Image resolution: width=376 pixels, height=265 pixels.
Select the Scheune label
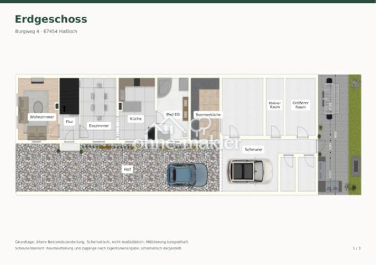[253, 150]
